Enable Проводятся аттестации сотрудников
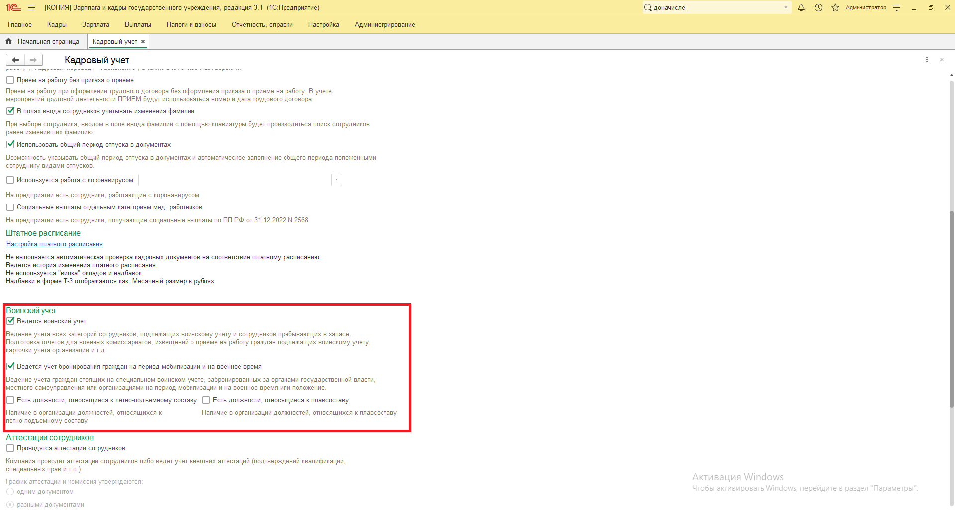The image size is (955, 510). 10,448
